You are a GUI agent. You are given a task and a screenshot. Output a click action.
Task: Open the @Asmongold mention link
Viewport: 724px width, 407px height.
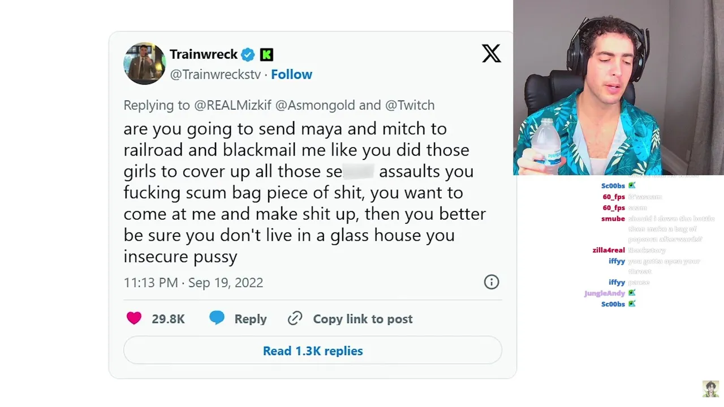315,105
